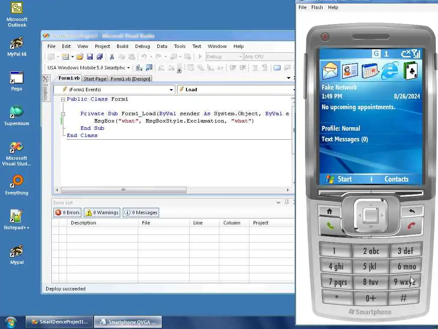Open the Toolbox side tab

point(46,88)
